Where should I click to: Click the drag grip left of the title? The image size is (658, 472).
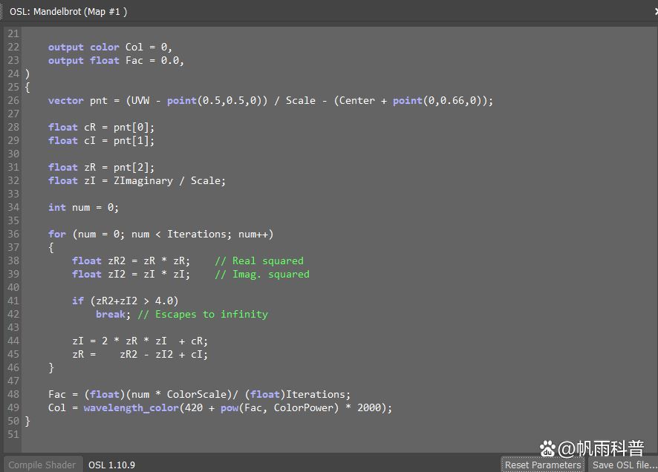pyautogui.click(x=4, y=11)
